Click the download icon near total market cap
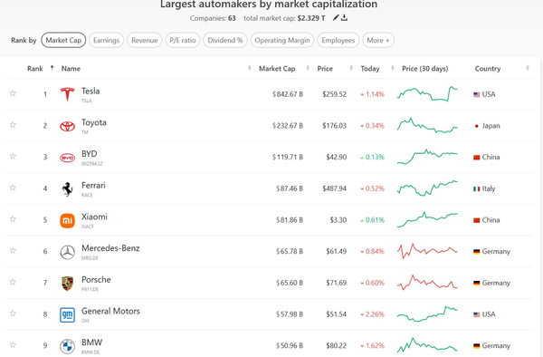 pyautogui.click(x=344, y=18)
